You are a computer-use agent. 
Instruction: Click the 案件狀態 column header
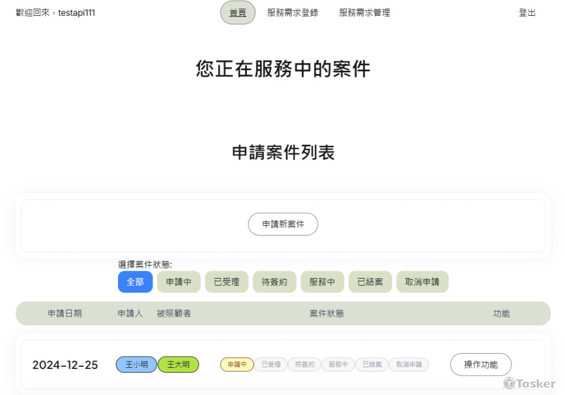pos(327,313)
